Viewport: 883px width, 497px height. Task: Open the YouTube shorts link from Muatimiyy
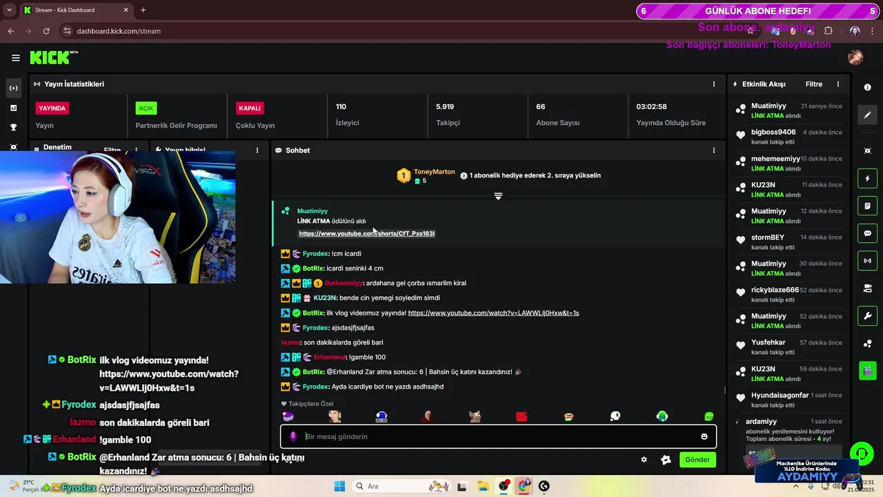click(x=366, y=233)
